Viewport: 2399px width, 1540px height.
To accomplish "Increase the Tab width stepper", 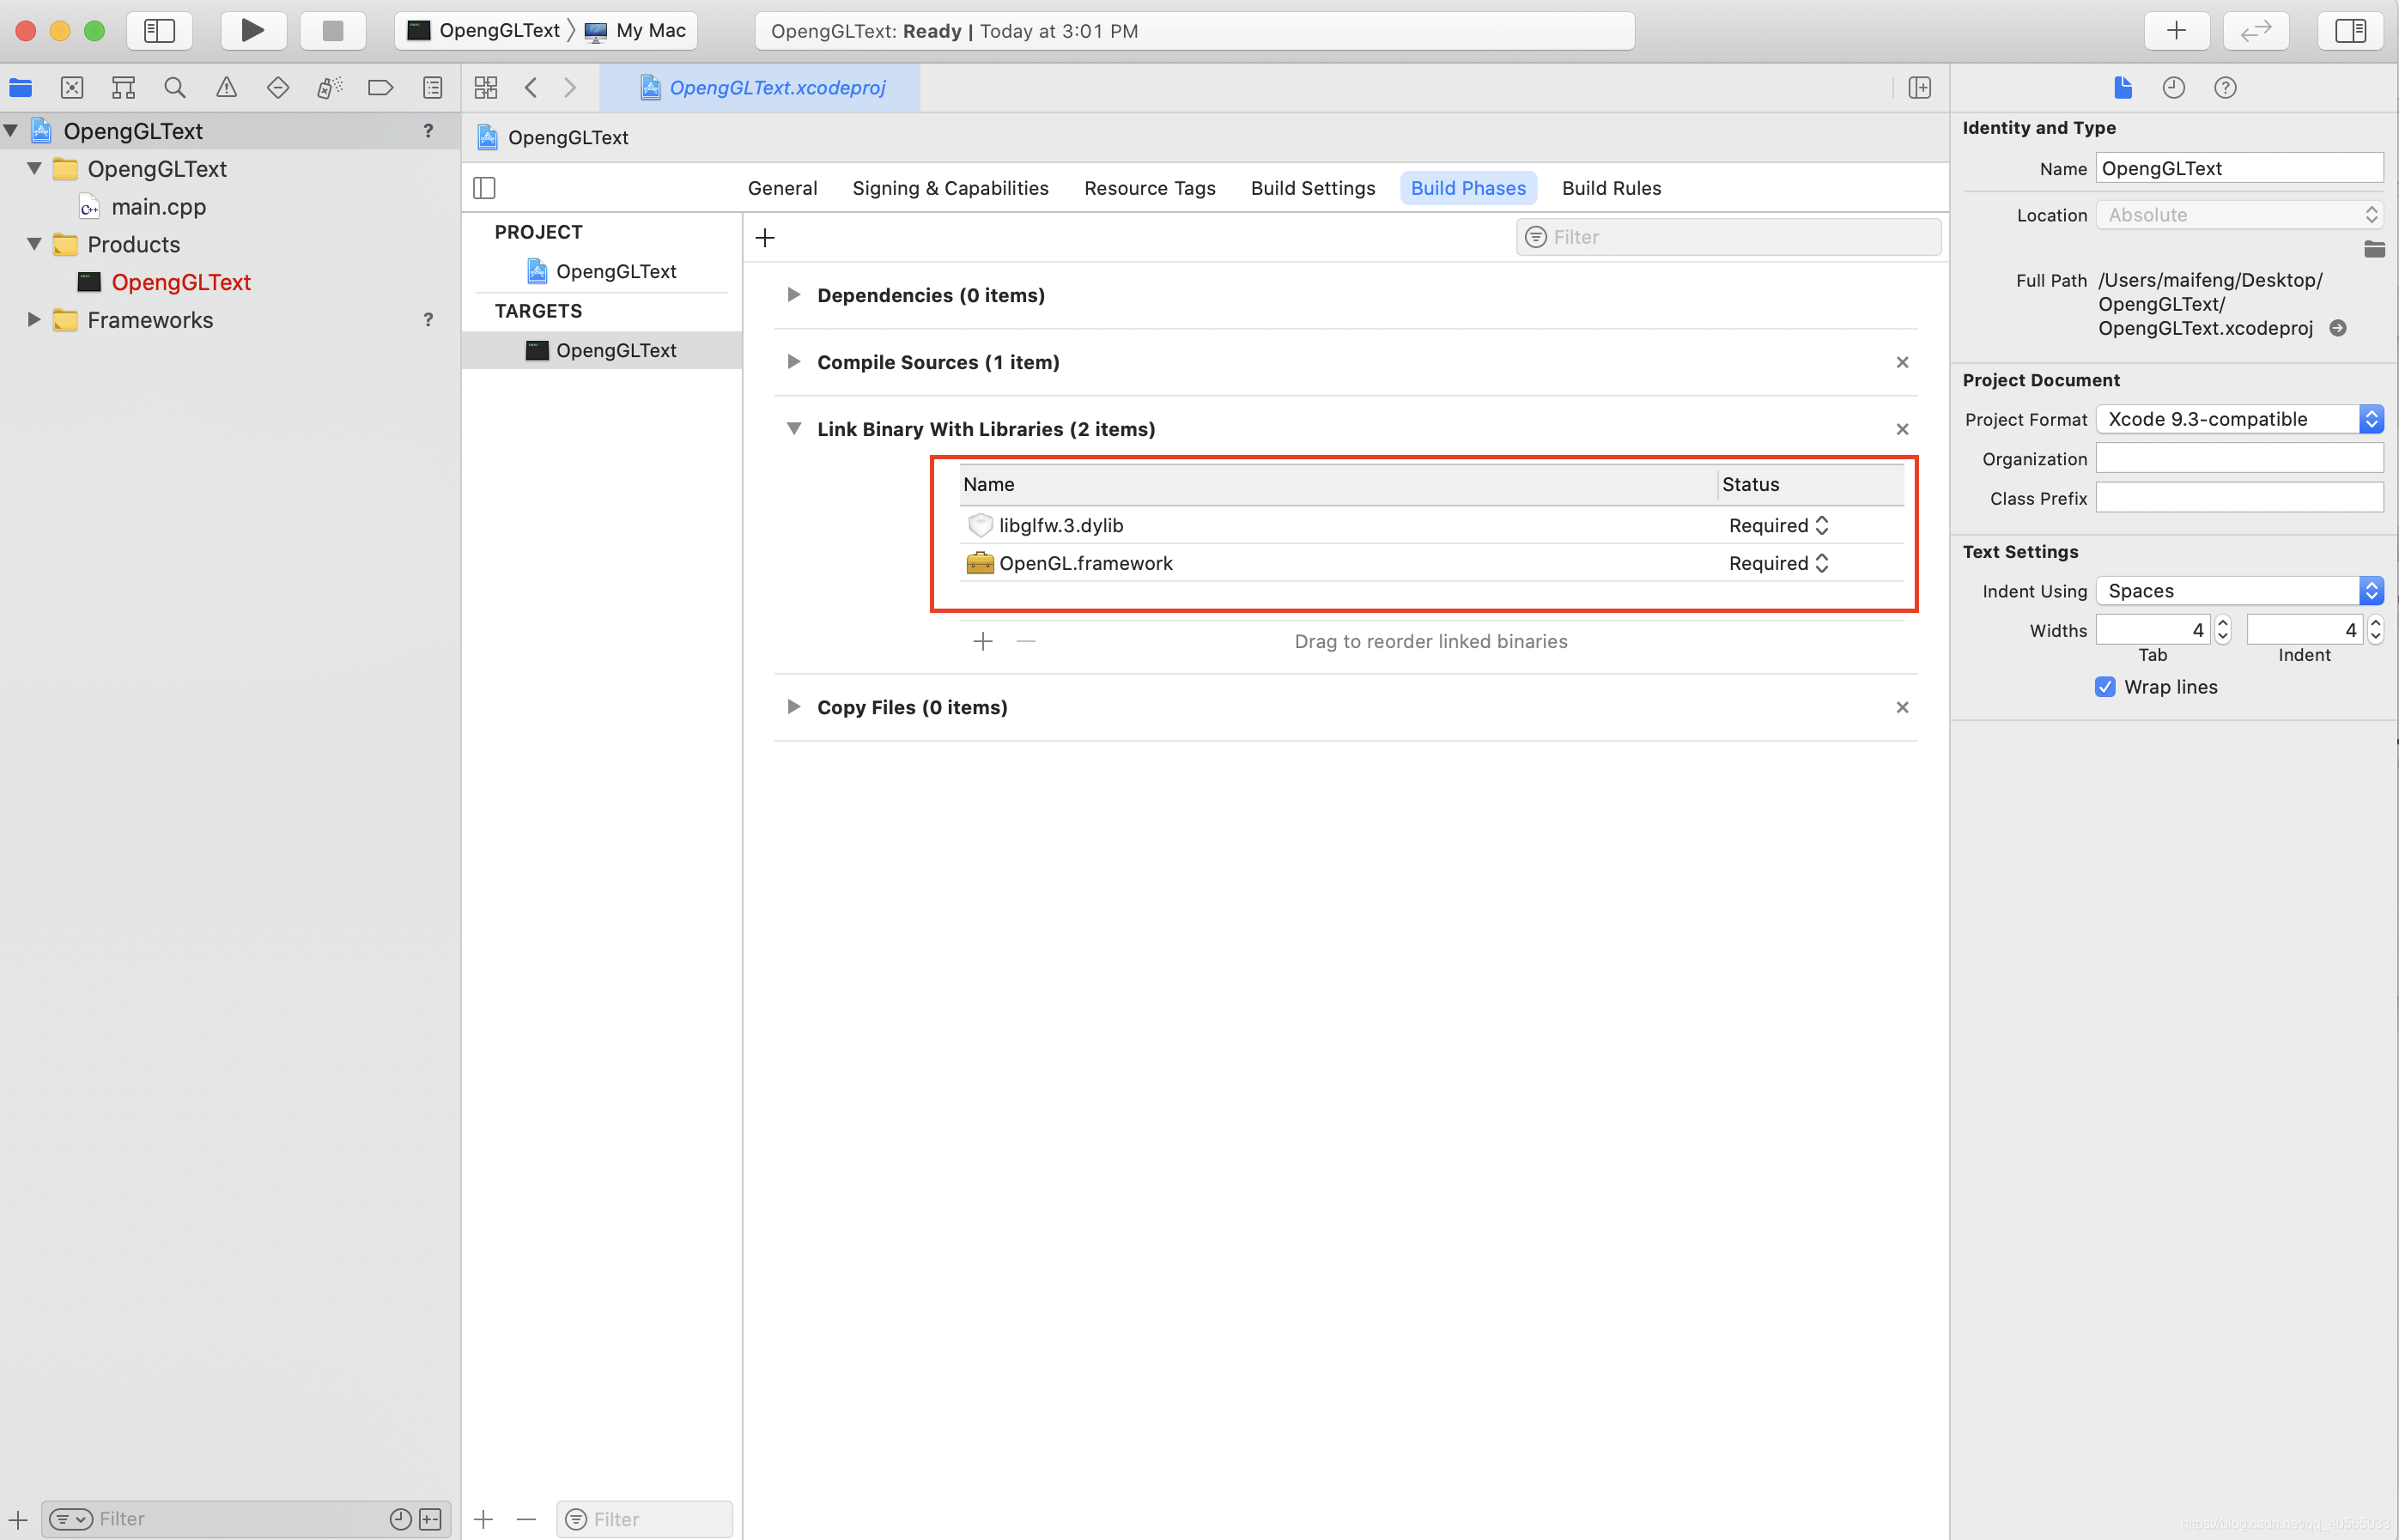I will [2223, 622].
